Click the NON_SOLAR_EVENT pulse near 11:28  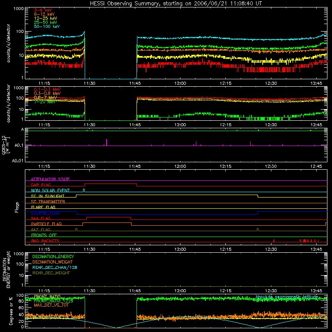[x=84, y=190]
